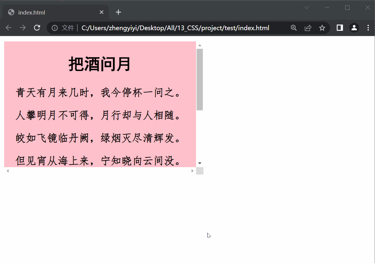Screen dimensions: 375x263
Task: Expand the window snap layout chevron
Action: coord(306,7)
